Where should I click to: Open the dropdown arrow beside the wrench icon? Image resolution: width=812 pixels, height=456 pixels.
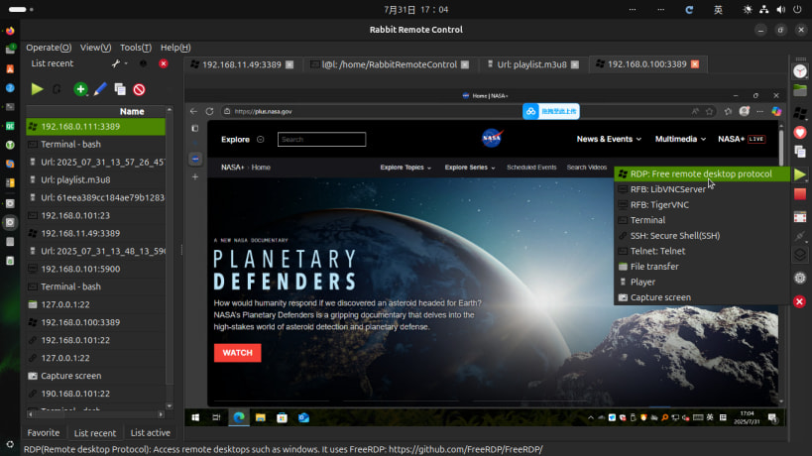(x=126, y=63)
